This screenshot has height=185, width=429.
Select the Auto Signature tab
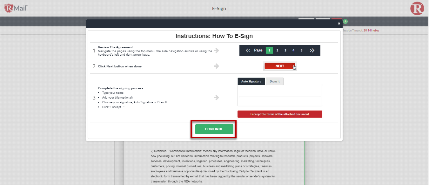(x=251, y=81)
